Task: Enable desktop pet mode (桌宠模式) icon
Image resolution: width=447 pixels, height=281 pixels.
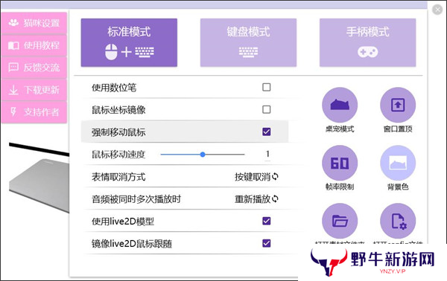Action: pos(340,105)
